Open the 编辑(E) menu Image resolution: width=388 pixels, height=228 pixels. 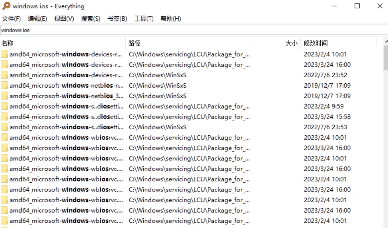[x=37, y=19]
